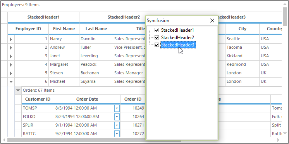Select the cell containing Fuller
The width and height of the screenshot is (289, 144).
coord(96,48)
